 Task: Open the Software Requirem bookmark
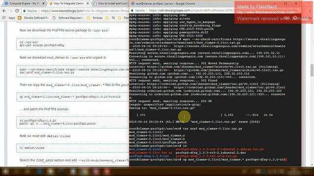tap(68, 18)
